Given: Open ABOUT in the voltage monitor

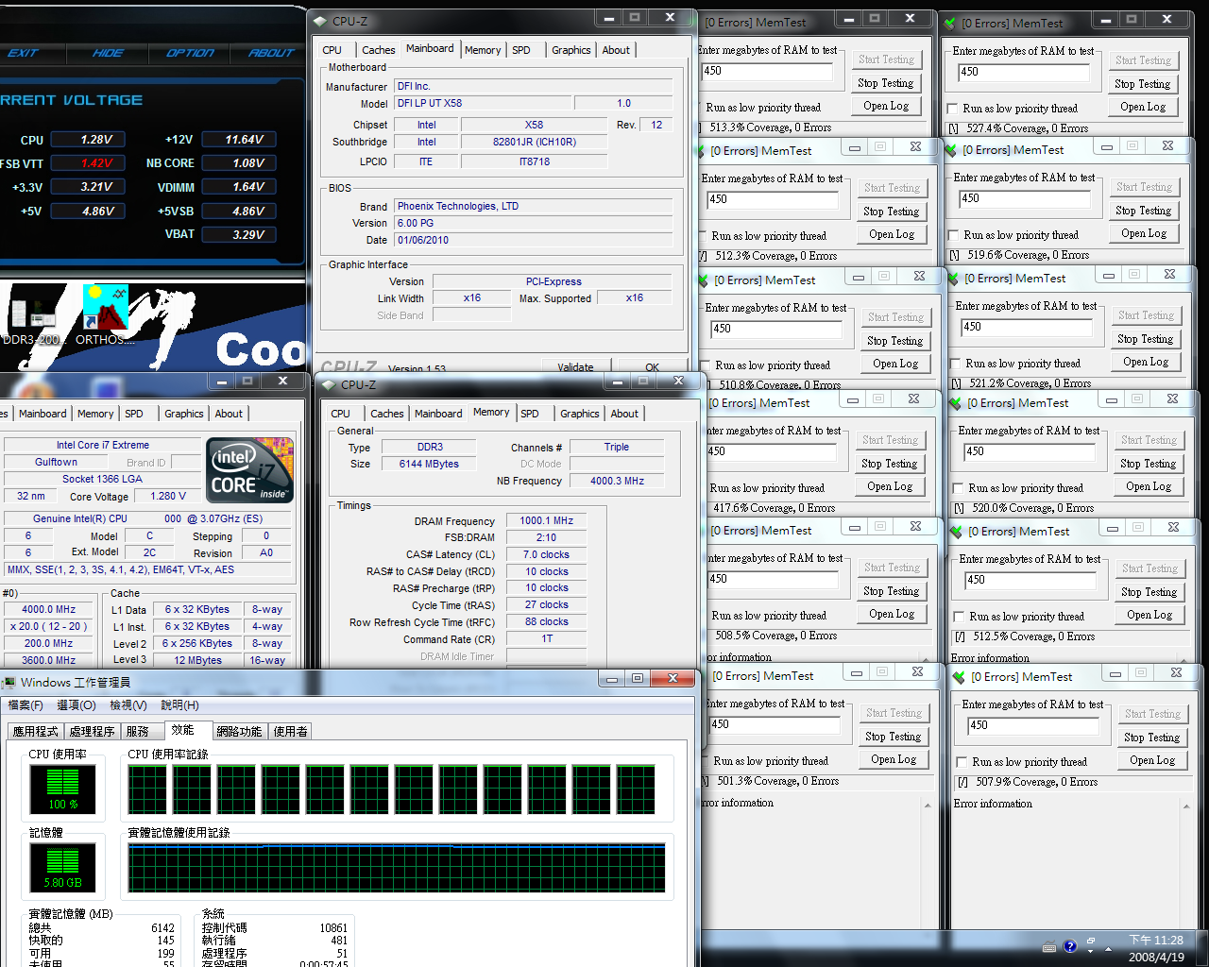Looking at the screenshot, I should coord(272,53).
